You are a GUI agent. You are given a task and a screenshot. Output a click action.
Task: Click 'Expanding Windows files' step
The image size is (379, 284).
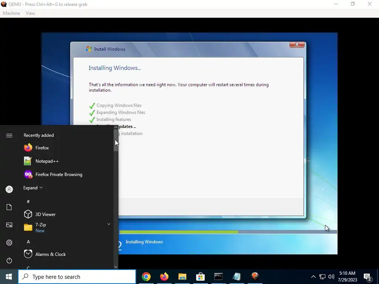tap(121, 112)
